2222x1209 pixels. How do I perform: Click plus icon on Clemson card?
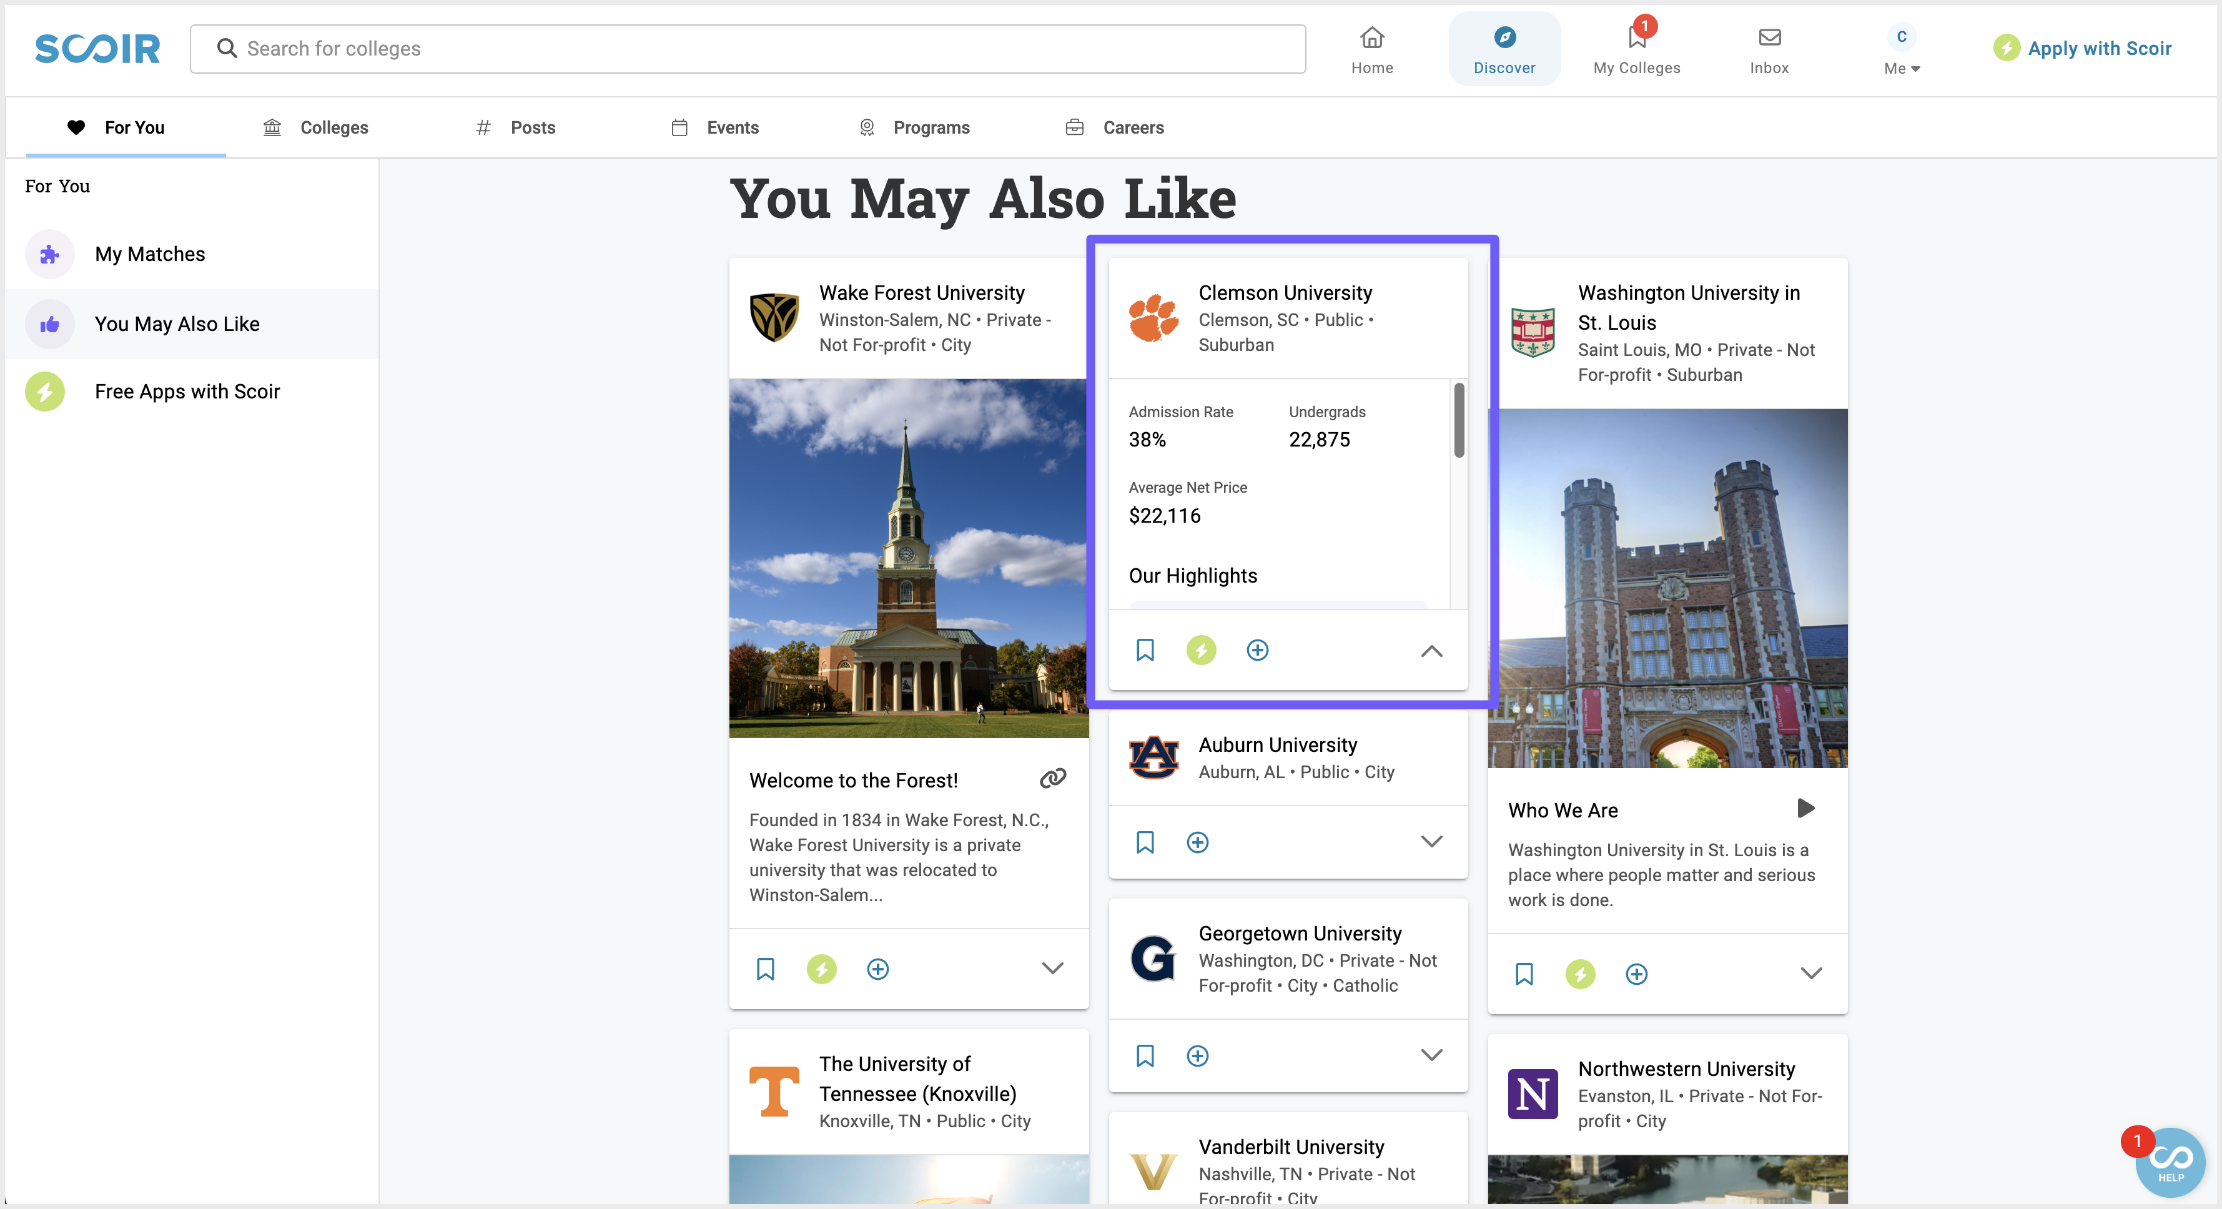click(1257, 649)
